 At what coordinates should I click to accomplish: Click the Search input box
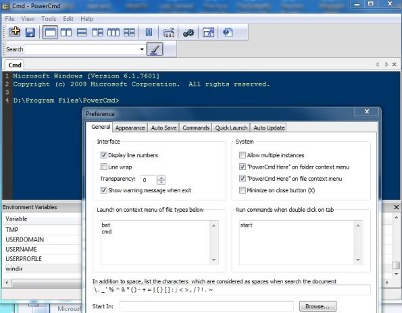[x=82, y=49]
